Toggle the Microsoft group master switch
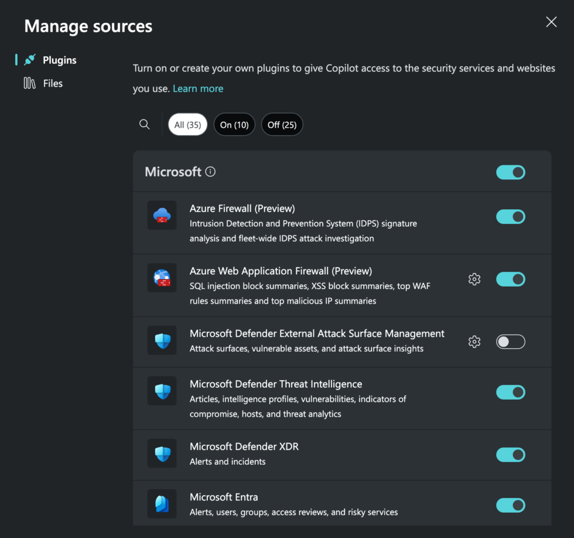 [510, 172]
